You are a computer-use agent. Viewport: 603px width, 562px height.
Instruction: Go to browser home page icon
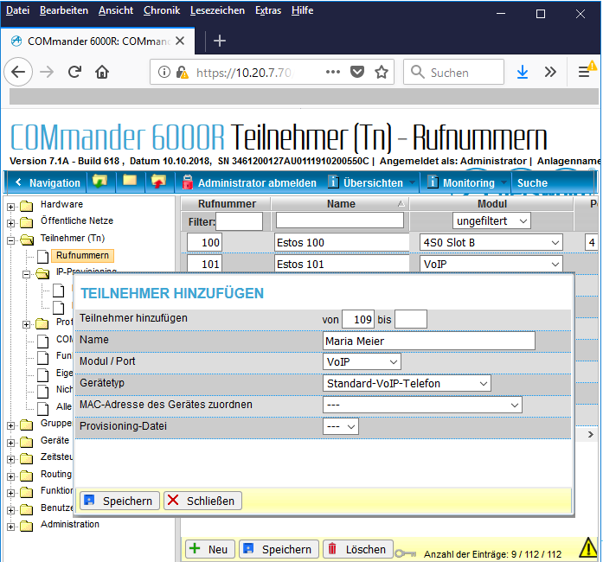(102, 73)
